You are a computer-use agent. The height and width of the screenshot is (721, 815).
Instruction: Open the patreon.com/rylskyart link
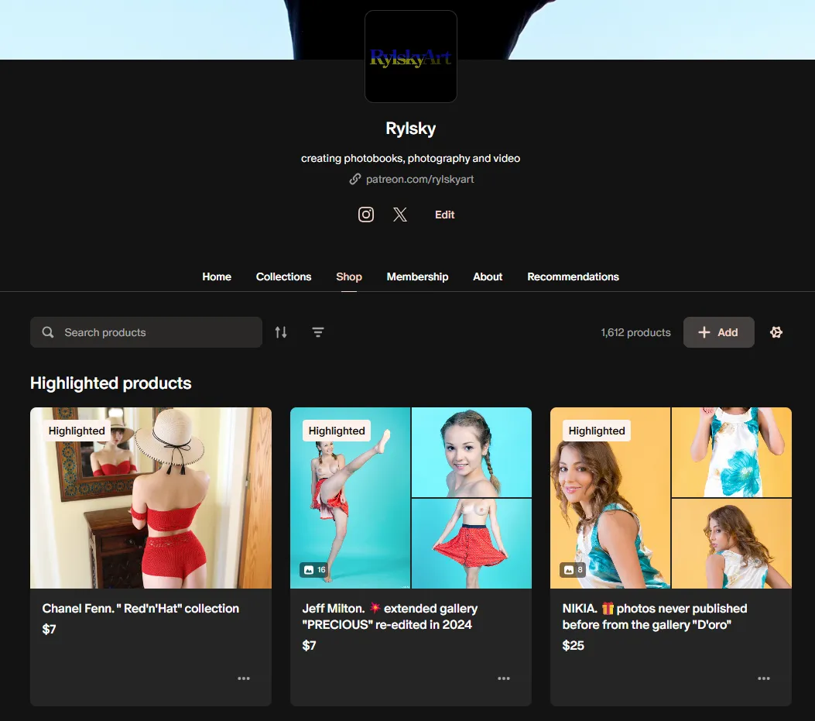pyautogui.click(x=419, y=179)
